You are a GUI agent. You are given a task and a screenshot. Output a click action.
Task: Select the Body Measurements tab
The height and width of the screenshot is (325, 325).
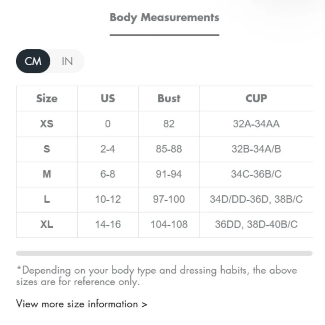point(164,18)
